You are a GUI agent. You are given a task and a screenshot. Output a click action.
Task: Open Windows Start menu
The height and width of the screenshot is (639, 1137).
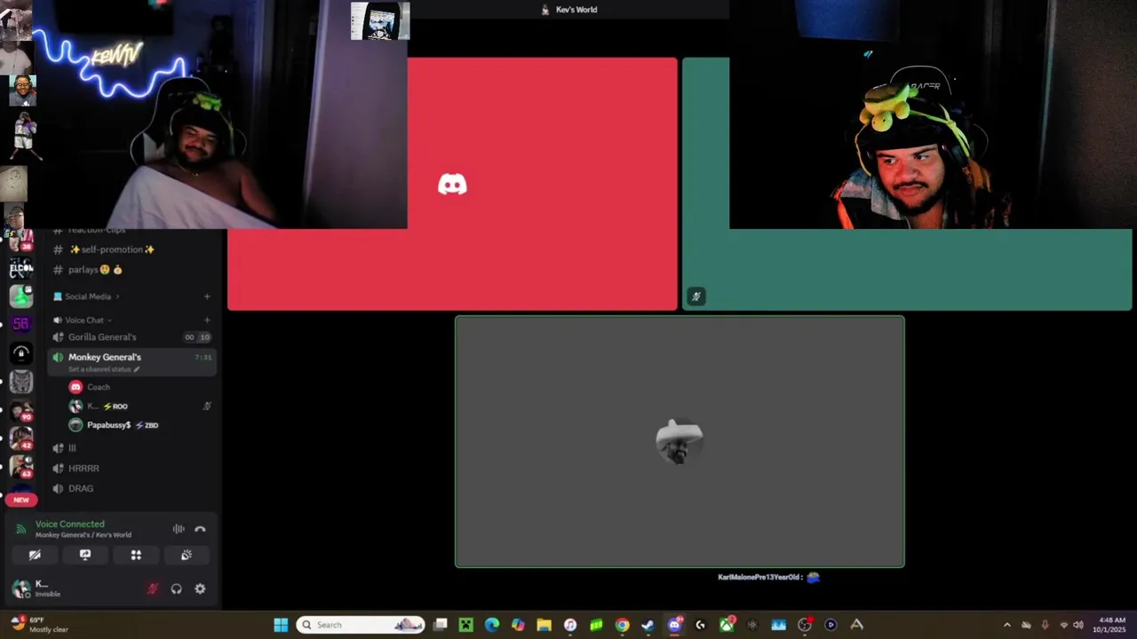[281, 625]
